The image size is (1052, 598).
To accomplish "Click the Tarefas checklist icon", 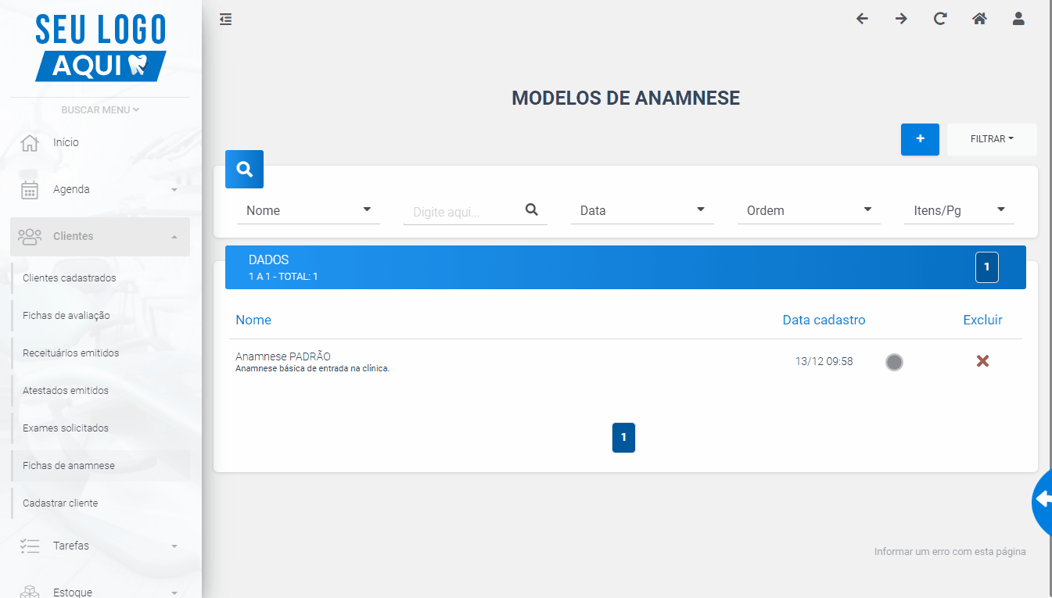I will tap(30, 546).
